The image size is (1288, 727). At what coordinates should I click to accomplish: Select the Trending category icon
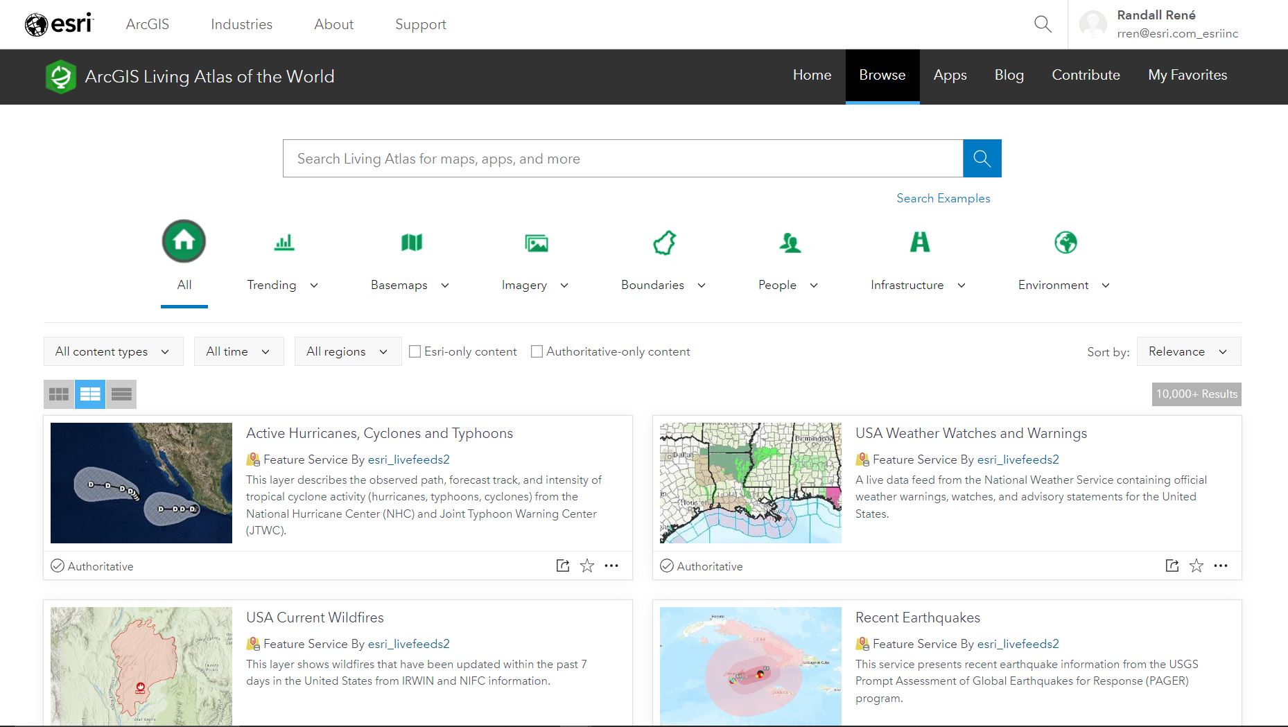pos(282,243)
